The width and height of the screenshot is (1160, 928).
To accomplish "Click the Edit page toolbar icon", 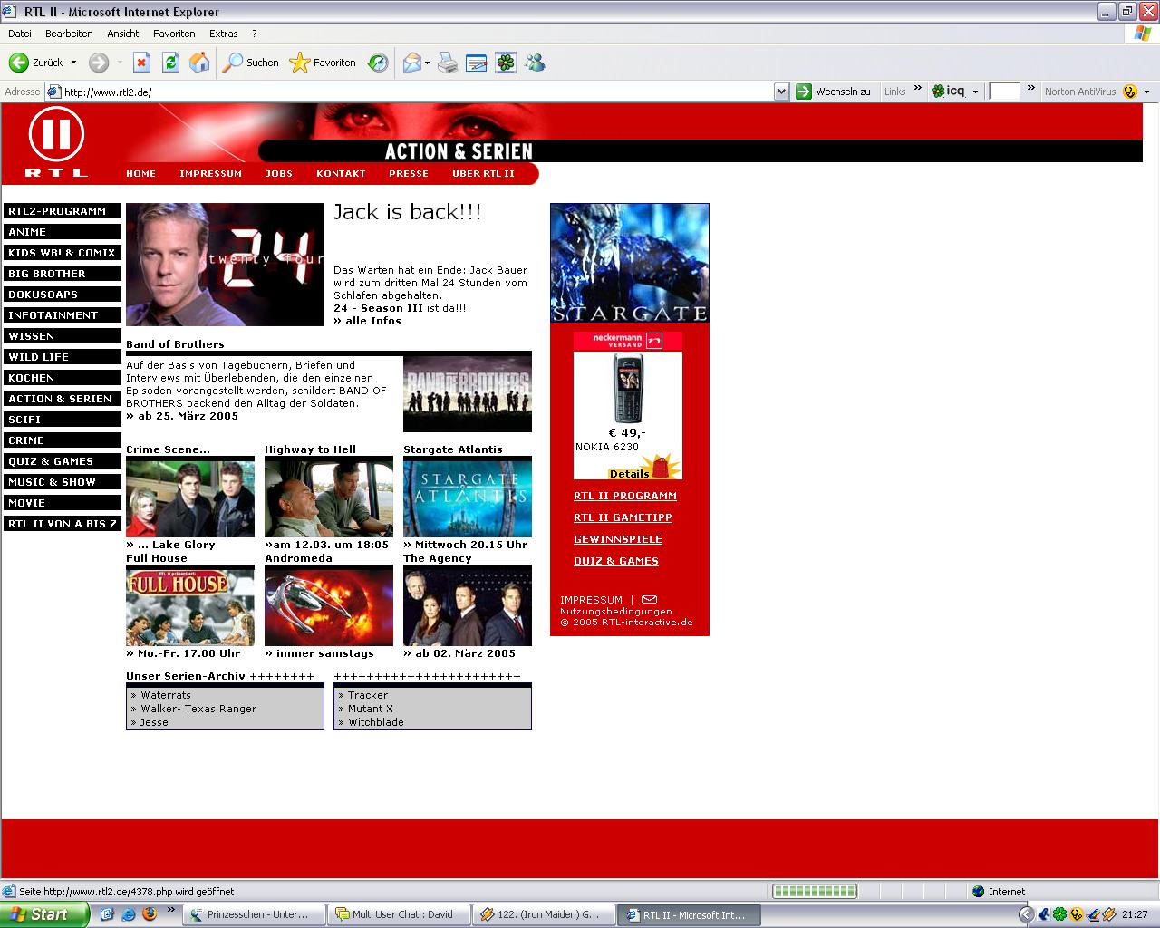I will click(x=477, y=63).
